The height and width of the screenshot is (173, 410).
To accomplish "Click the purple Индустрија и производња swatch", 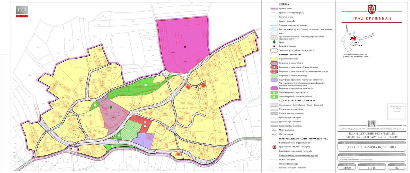I will (x=274, y=80).
